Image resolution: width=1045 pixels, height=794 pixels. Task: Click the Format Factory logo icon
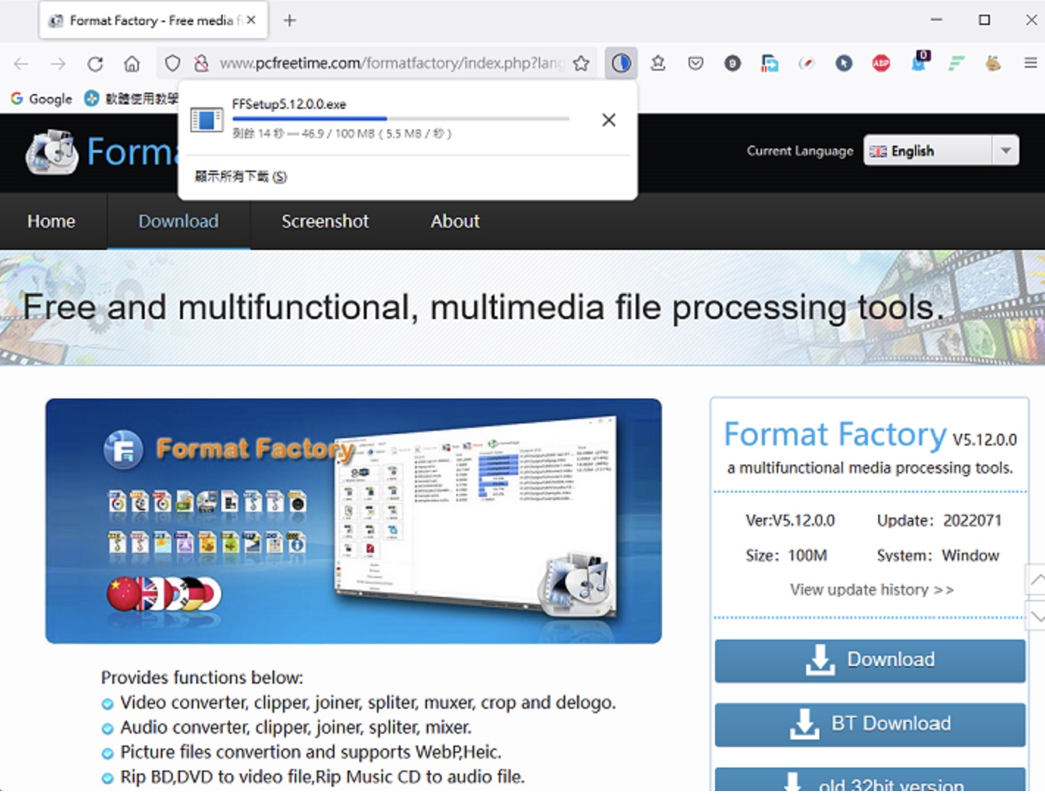pyautogui.click(x=51, y=152)
